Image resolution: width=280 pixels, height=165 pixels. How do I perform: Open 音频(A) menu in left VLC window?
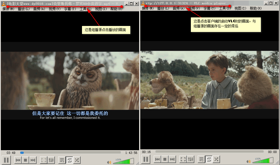[x=39, y=9]
